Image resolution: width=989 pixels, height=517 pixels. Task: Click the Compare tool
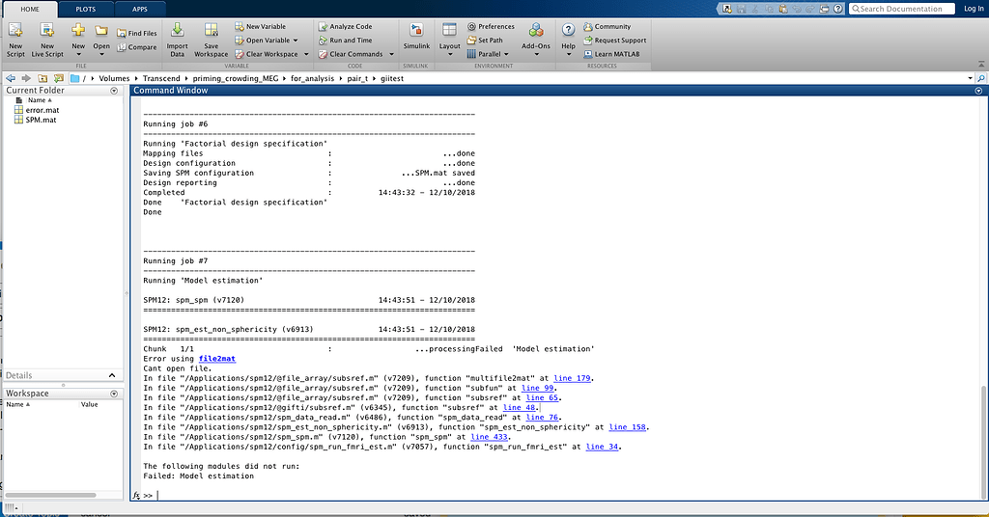click(x=137, y=47)
